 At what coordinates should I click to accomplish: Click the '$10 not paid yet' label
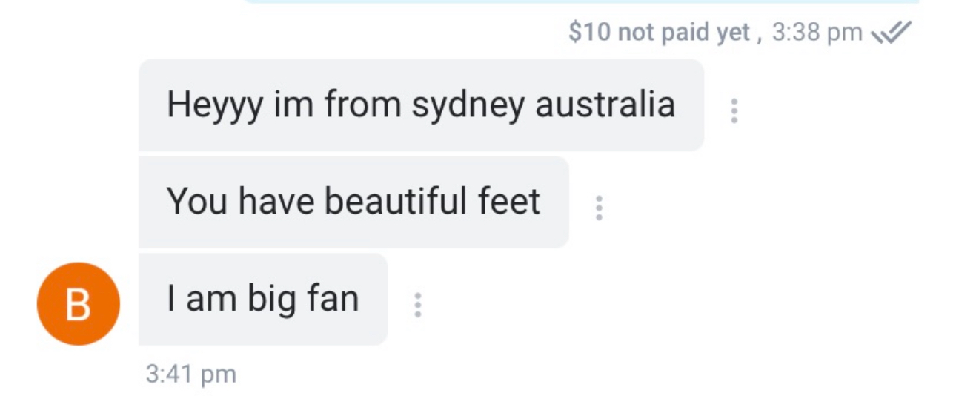coord(660,33)
